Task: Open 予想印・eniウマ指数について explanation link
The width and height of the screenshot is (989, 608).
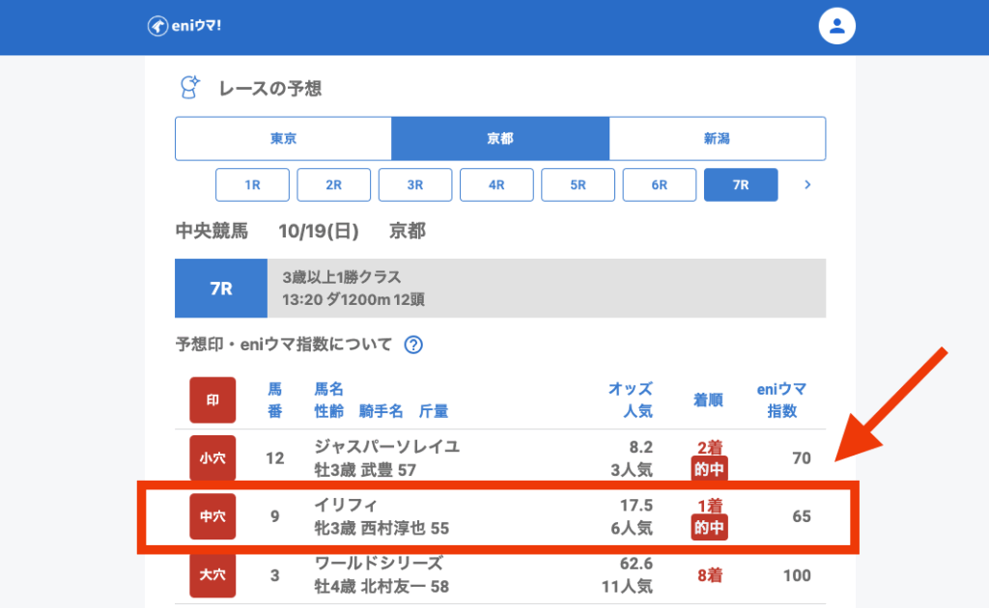Action: point(284,345)
